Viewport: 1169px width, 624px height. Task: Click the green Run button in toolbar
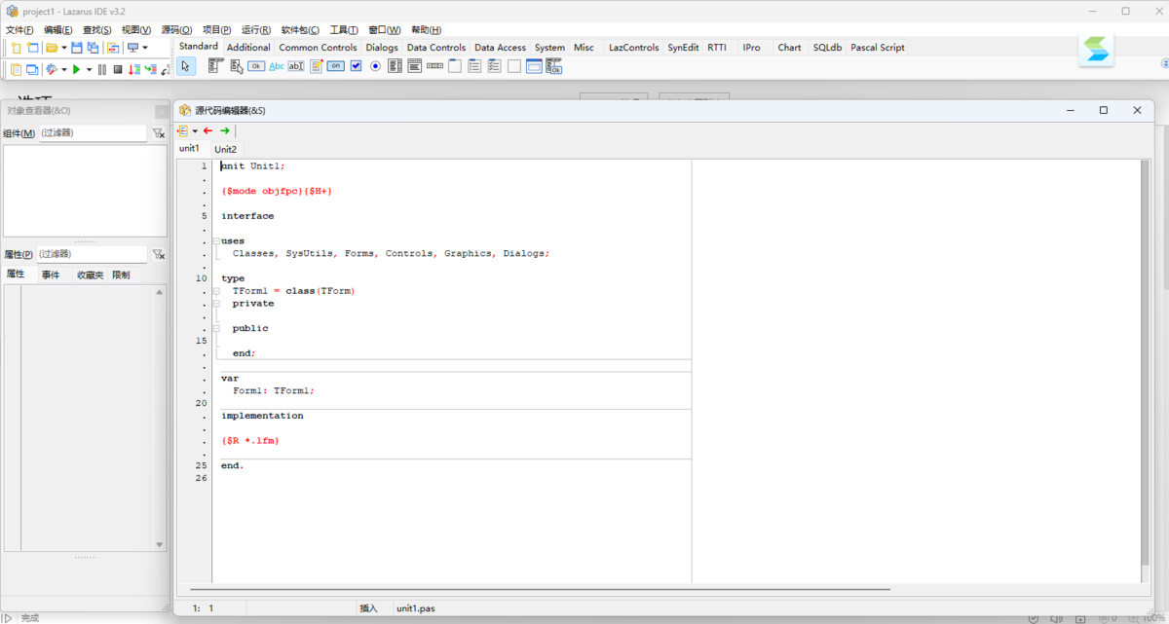click(76, 69)
